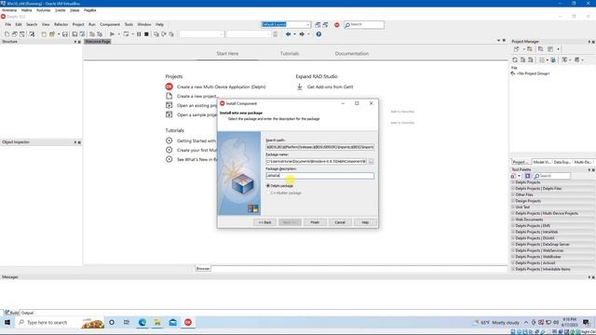Open dropdown next to Back navigation arrow
Viewport: 596px width, 335px height.
(x=294, y=34)
